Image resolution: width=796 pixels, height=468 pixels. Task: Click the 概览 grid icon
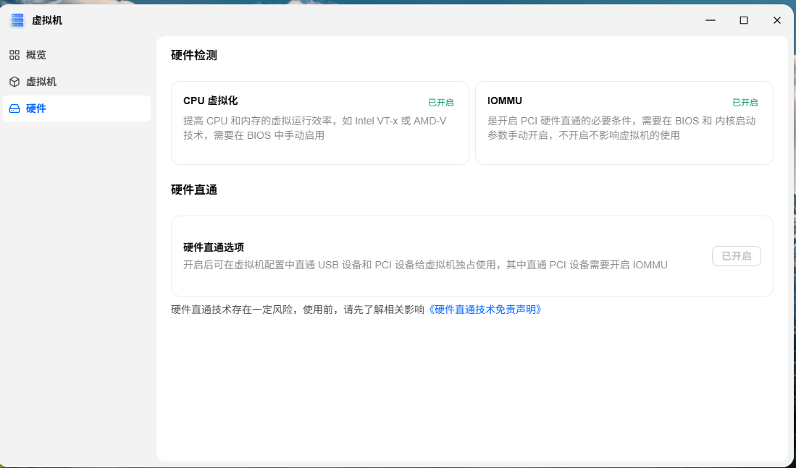click(x=14, y=55)
